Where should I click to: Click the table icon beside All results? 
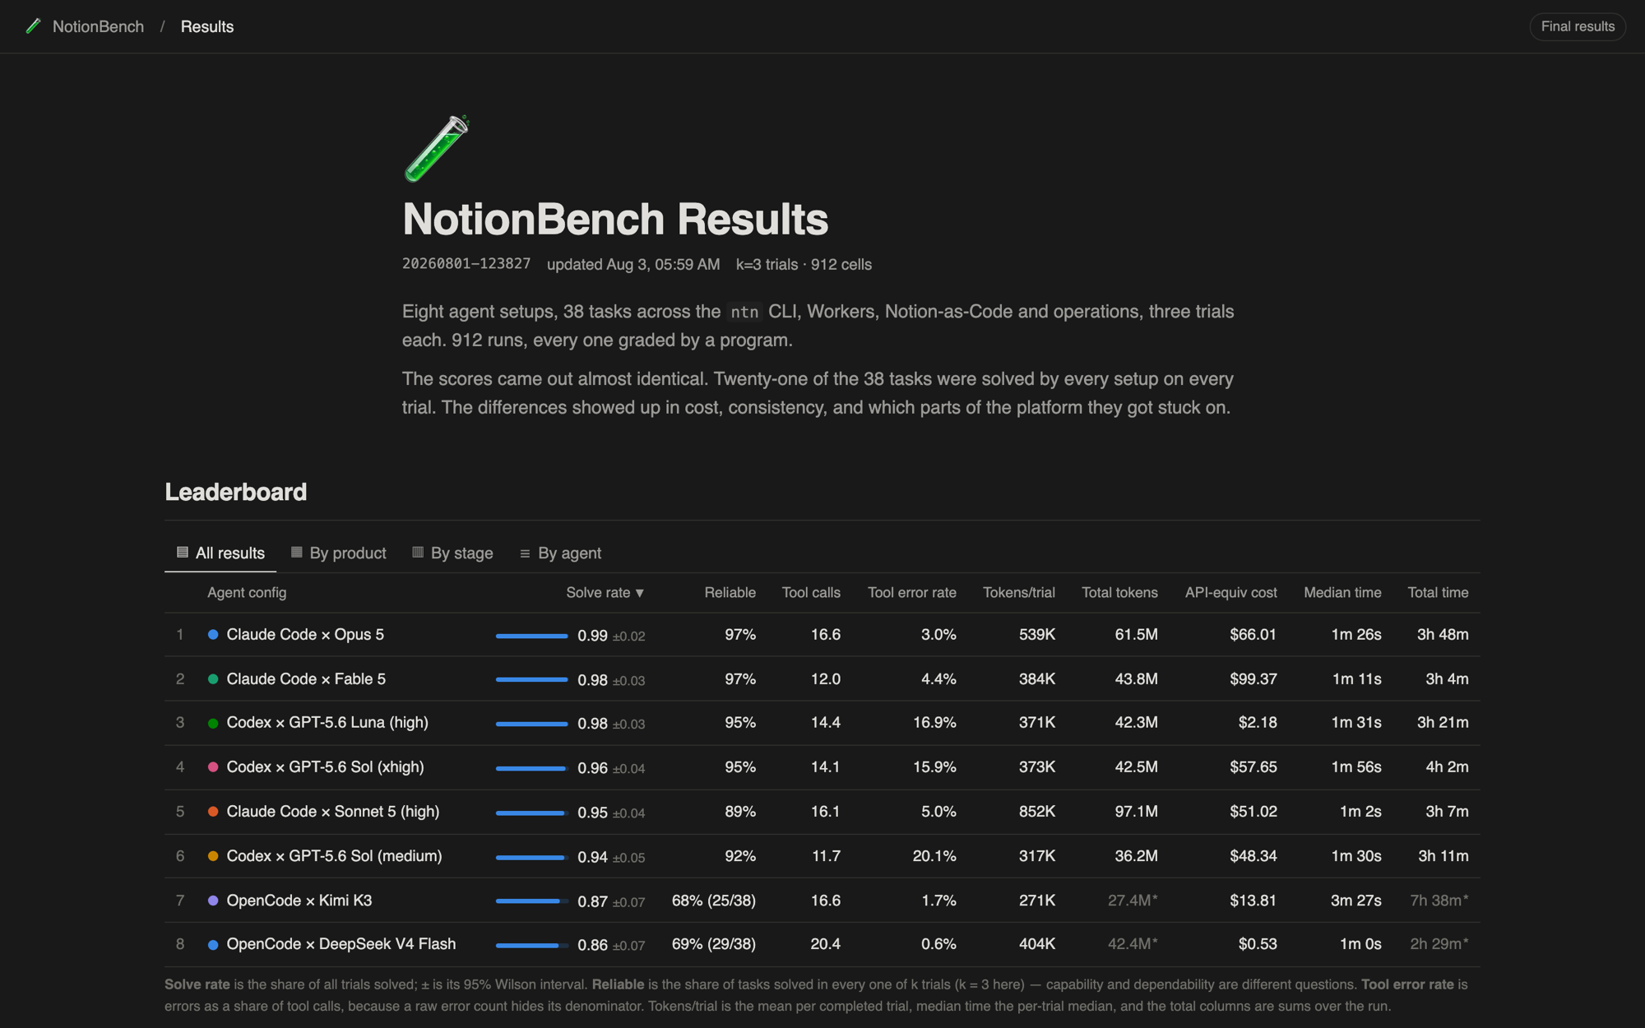183,552
